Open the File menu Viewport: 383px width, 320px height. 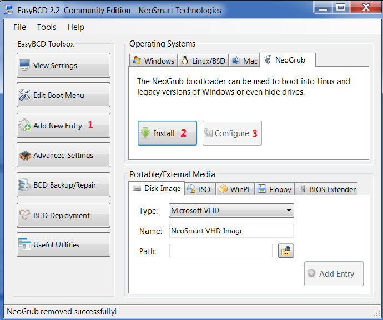[19, 27]
